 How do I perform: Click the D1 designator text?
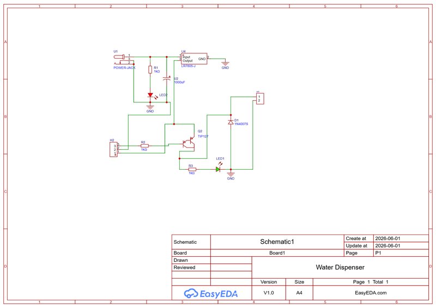coord(237,120)
